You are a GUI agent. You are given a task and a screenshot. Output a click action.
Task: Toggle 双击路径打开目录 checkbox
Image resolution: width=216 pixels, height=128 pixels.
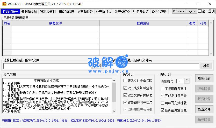coord(125,102)
